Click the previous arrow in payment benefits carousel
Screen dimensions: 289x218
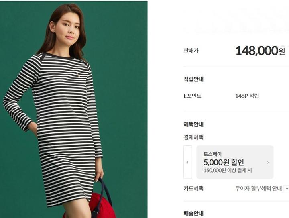coord(187,162)
